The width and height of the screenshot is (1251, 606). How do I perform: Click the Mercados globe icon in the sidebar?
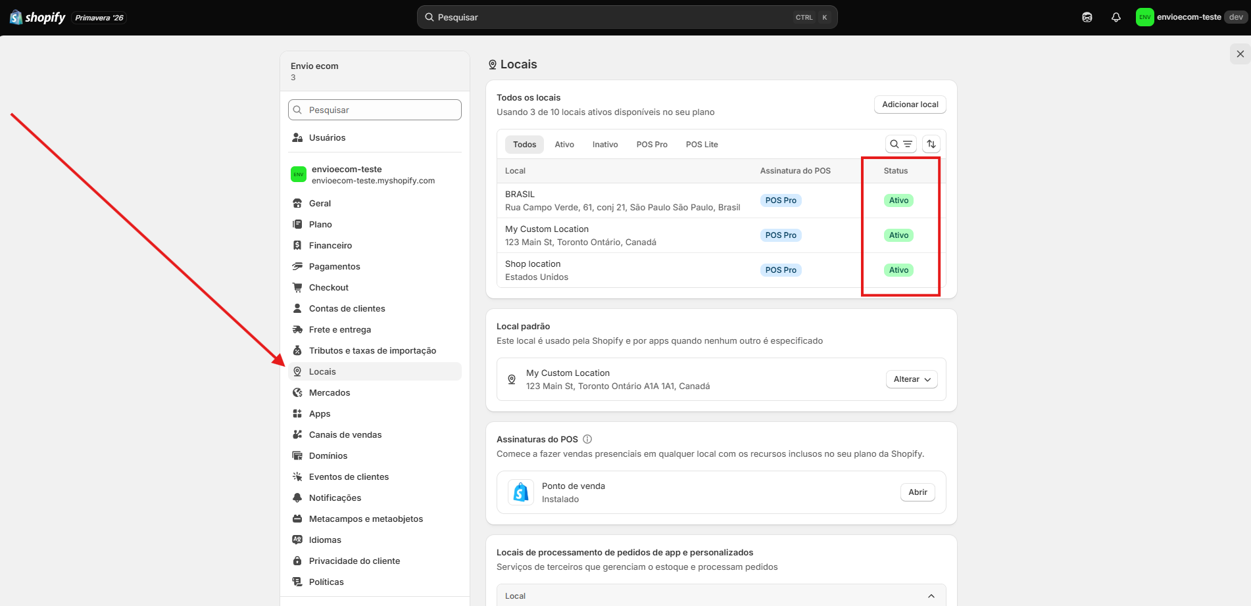(297, 392)
